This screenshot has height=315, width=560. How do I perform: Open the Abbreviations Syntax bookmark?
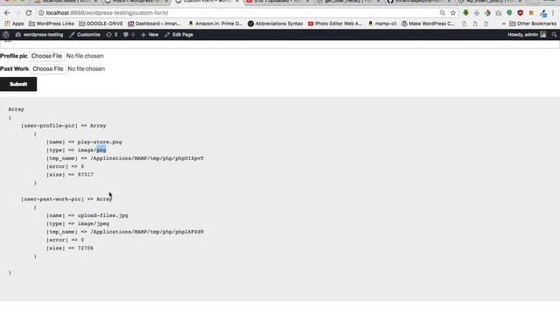(x=275, y=24)
